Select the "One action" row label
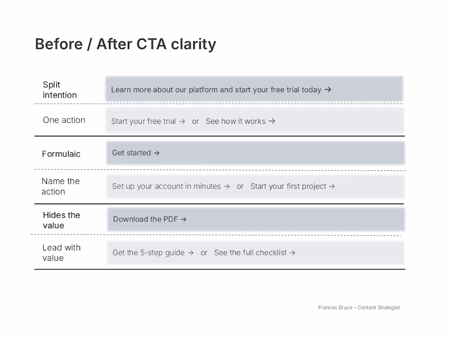The image size is (452, 339). tap(64, 120)
